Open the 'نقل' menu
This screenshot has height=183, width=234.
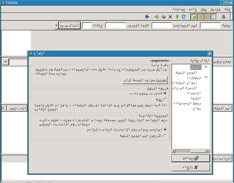[204, 9]
